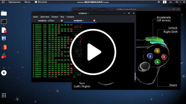Open the Правка menu in terminal
The width and height of the screenshot is (186, 104).
coord(55,17)
